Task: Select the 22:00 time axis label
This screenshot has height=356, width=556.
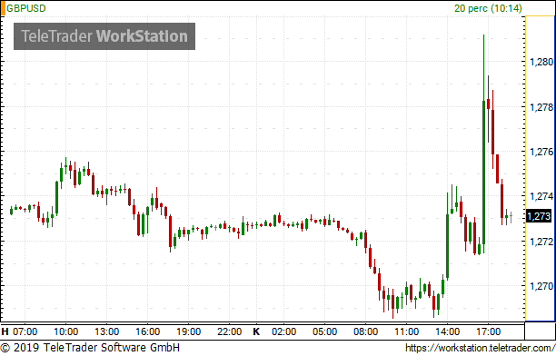Action: (230, 331)
